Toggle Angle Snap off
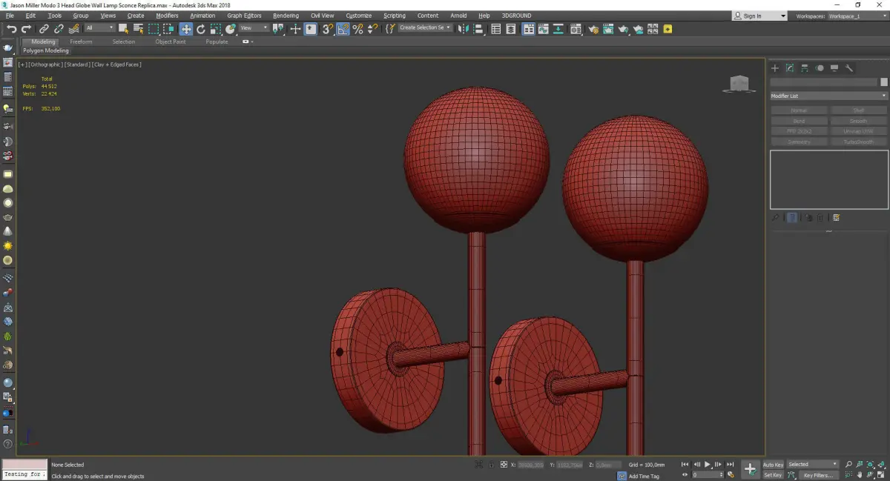 (343, 29)
